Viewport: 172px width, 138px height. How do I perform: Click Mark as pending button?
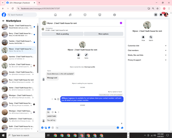coord(63,34)
